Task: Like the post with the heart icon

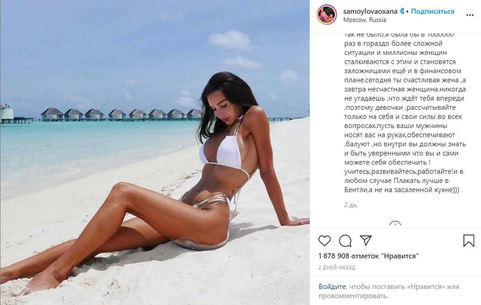Action: tap(324, 241)
